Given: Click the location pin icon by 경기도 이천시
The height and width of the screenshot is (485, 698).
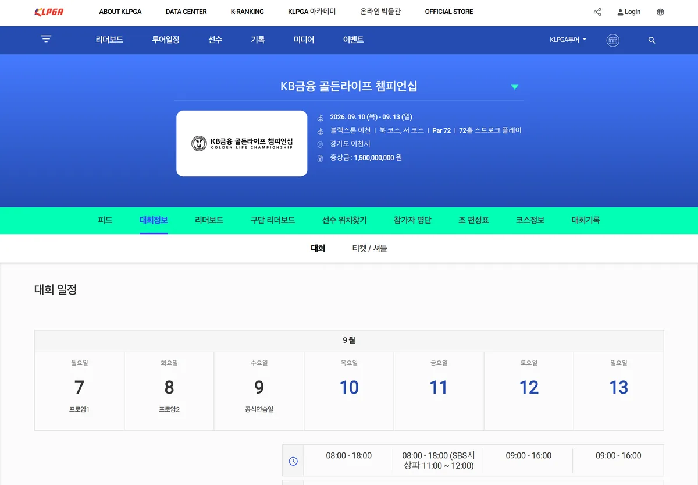Looking at the screenshot, I should tap(320, 144).
